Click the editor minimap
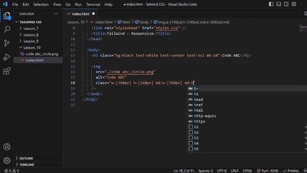 tap(303, 28)
